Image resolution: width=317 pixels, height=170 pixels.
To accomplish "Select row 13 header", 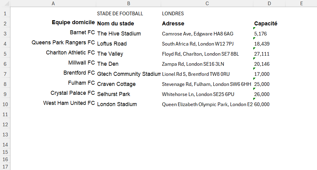I will (x=5, y=135).
